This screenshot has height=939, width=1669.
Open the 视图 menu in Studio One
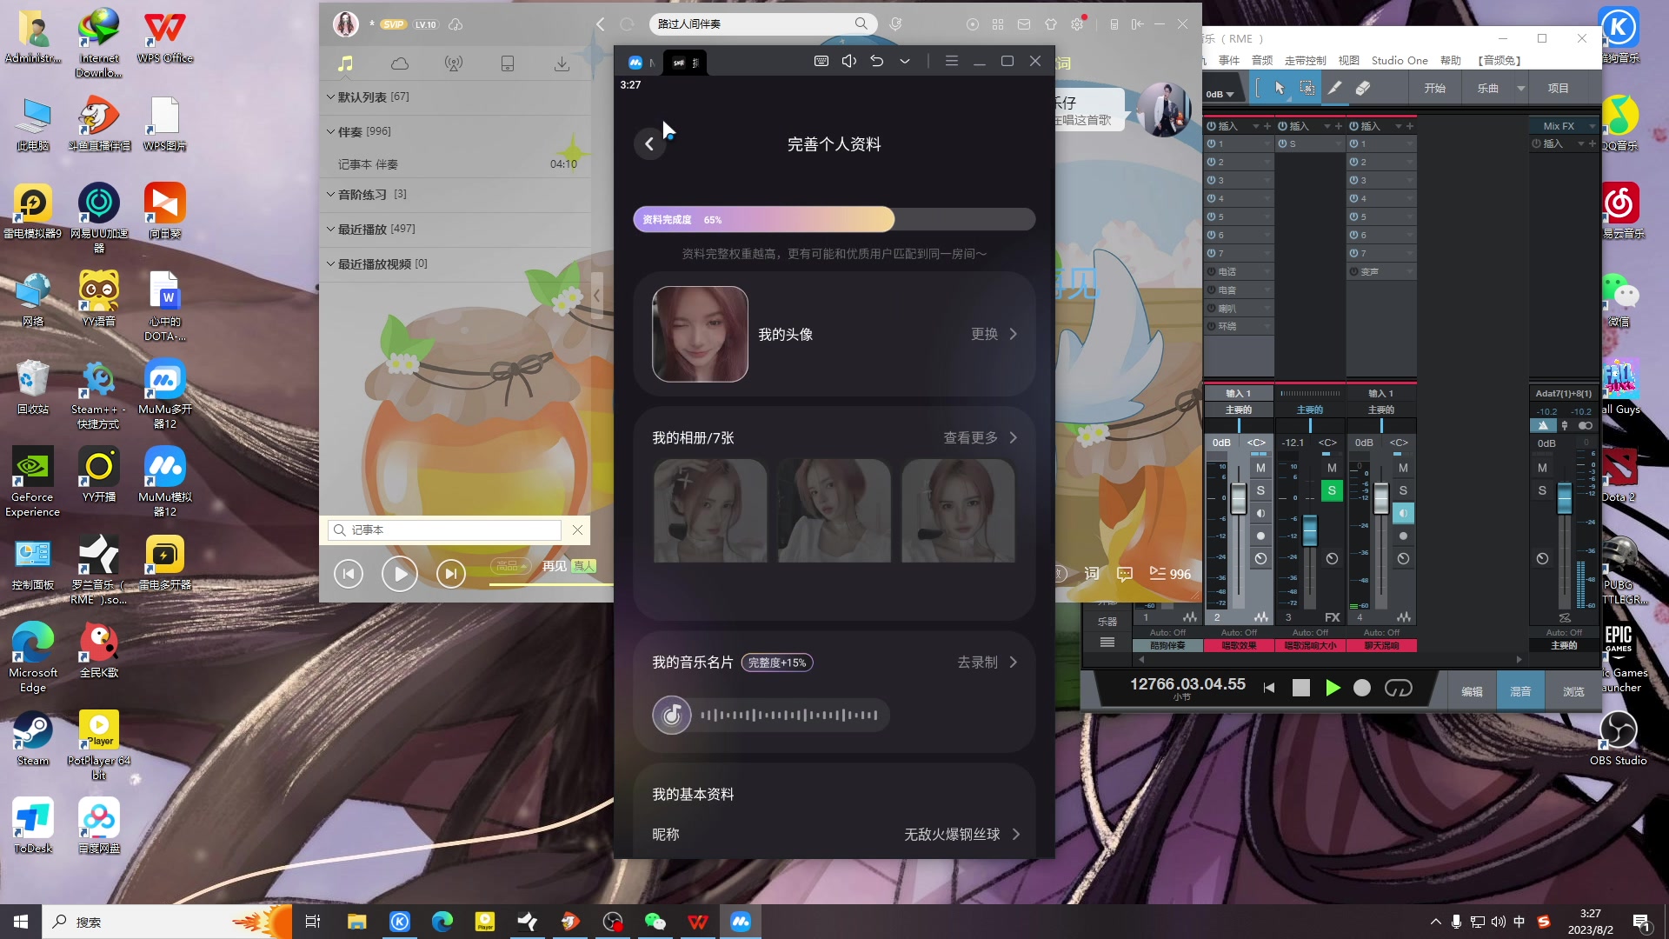click(x=1348, y=61)
